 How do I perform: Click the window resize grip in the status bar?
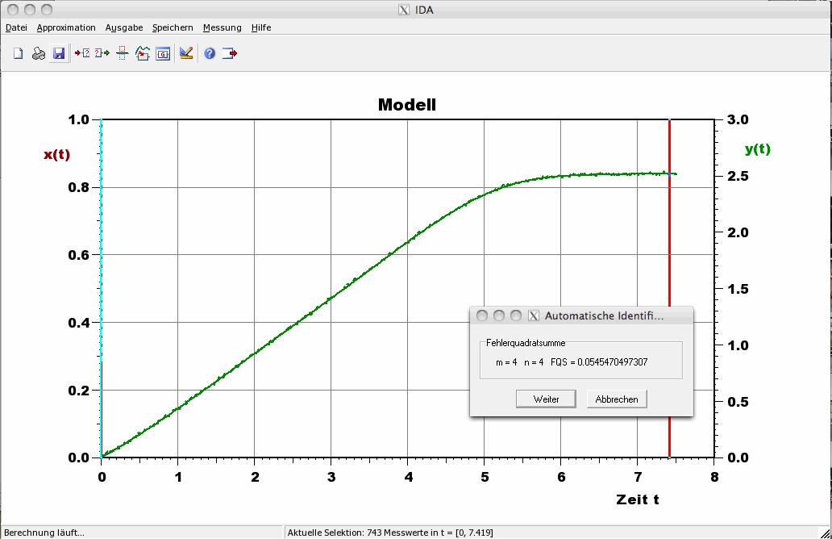coord(825,533)
